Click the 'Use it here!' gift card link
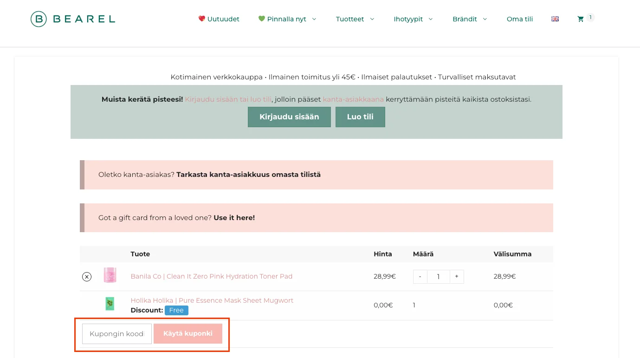The height and width of the screenshot is (358, 640). tap(234, 217)
